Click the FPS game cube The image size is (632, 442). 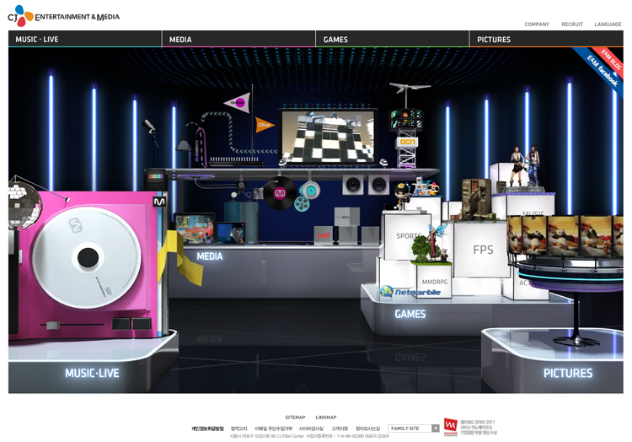tap(482, 250)
